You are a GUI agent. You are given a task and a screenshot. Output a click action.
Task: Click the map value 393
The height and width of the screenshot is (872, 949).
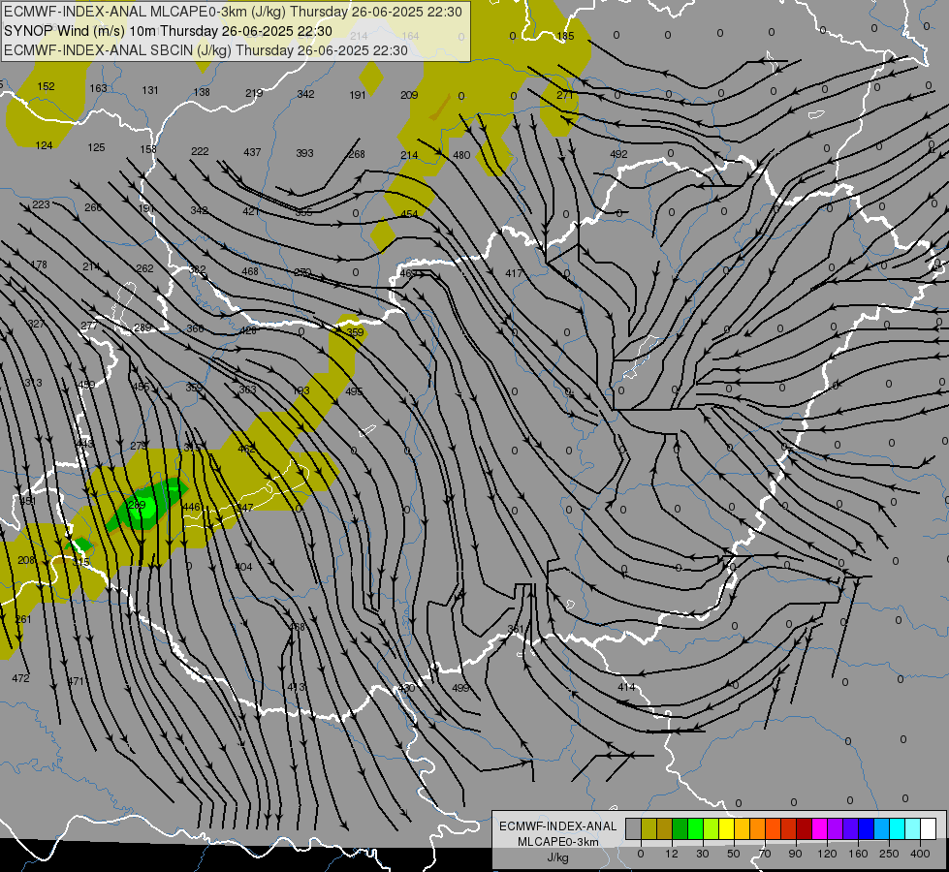click(304, 153)
